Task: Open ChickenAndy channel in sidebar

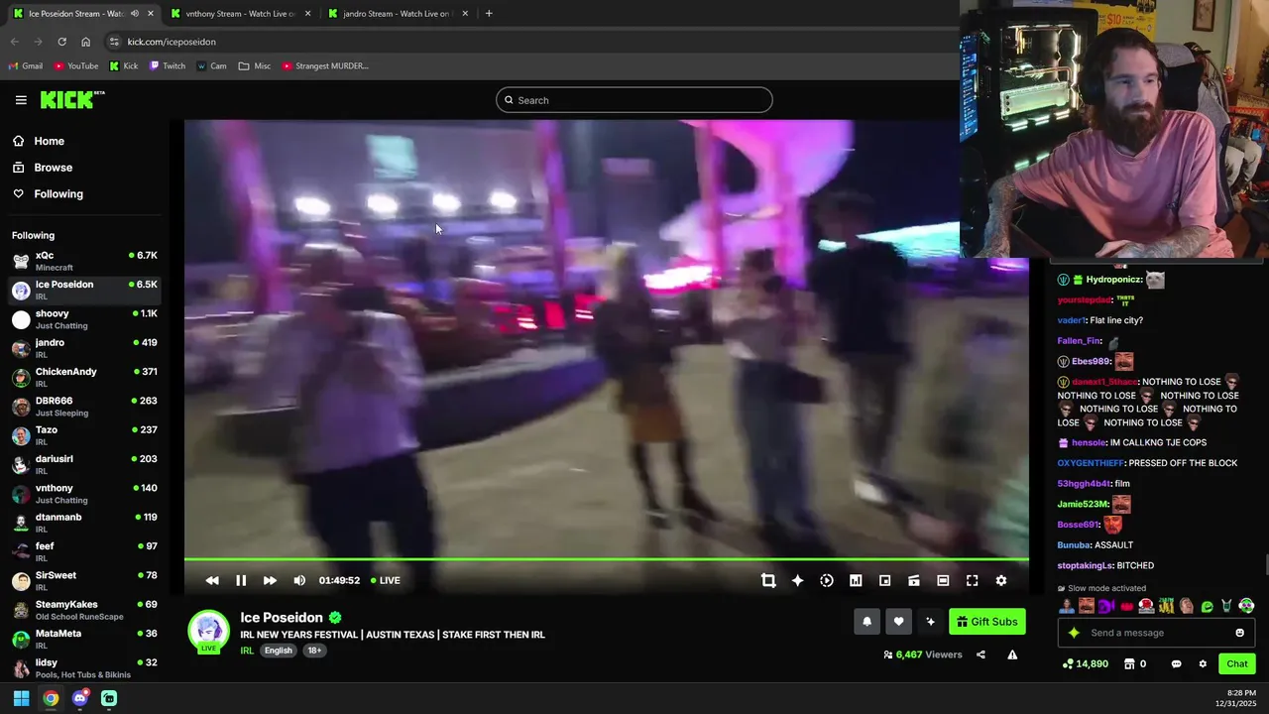Action: point(84,377)
